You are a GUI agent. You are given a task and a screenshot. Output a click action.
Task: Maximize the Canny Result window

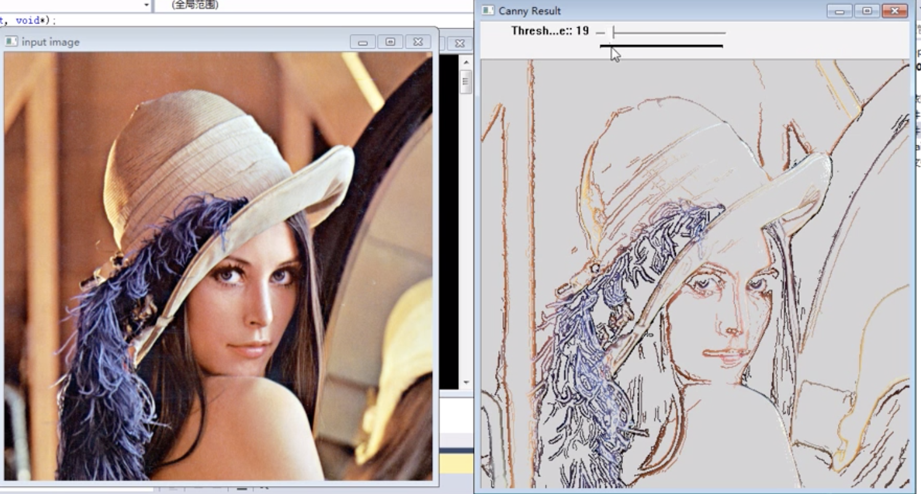867,10
